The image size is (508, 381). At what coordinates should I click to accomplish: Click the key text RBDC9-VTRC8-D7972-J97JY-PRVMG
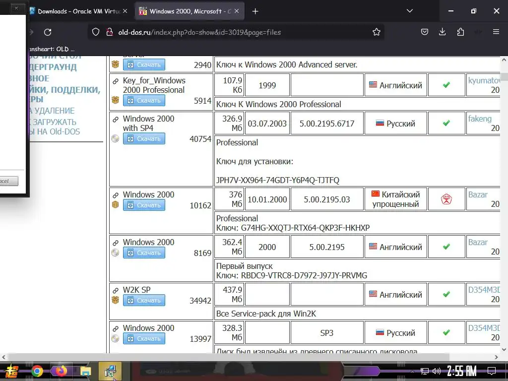pos(304,275)
